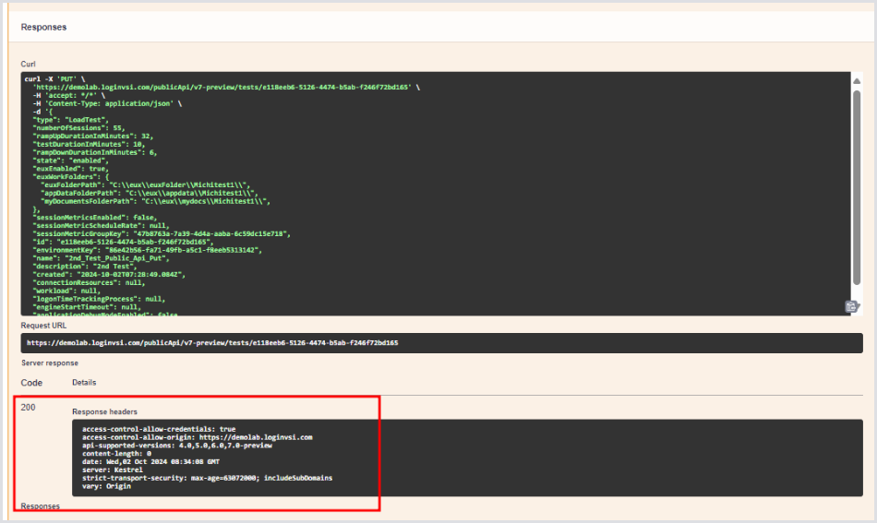Click the curl block scrollbar up arrow
This screenshot has width=877, height=523.
tap(857, 77)
